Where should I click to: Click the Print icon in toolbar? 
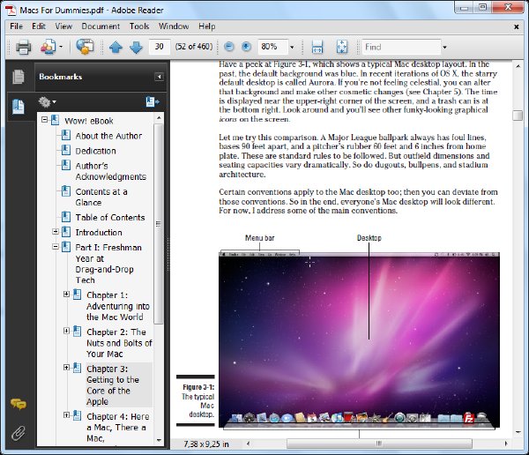[x=23, y=47]
